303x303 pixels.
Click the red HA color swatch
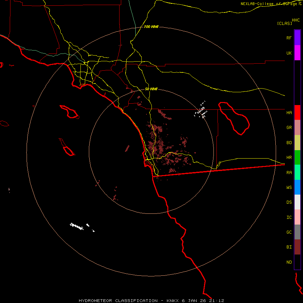coord(297,112)
